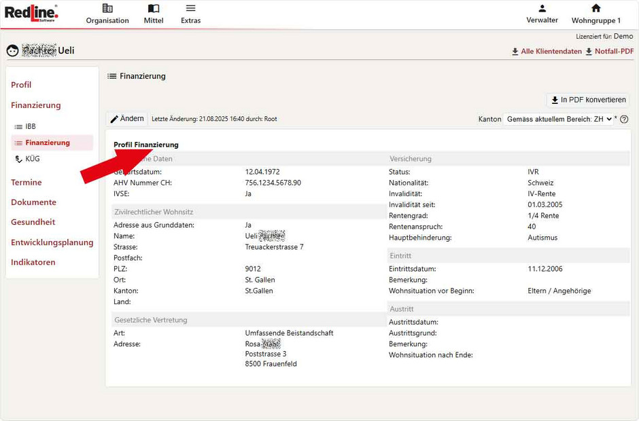Download Notfall-PDF
639x421 pixels.
click(609, 52)
